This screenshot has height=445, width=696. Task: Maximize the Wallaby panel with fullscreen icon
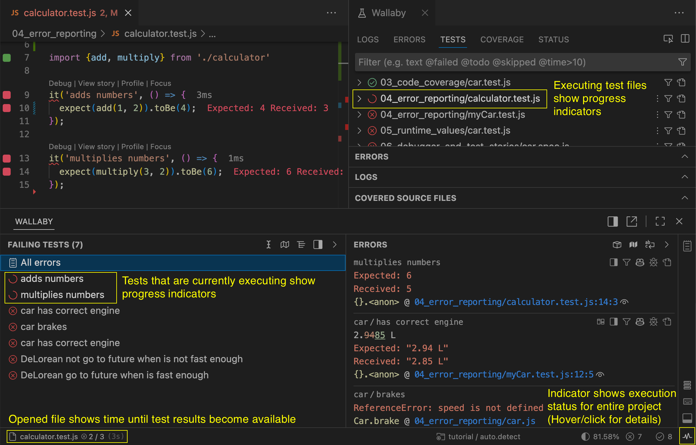pyautogui.click(x=660, y=221)
